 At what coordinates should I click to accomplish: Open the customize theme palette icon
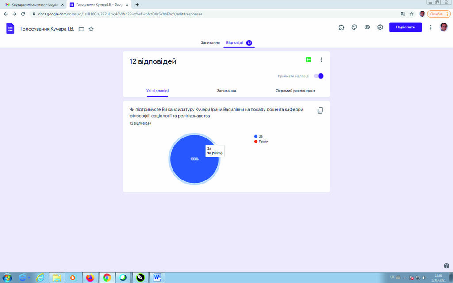pyautogui.click(x=354, y=27)
